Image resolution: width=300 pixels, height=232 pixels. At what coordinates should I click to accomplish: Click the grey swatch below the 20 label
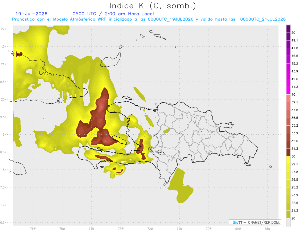click(x=288, y=222)
